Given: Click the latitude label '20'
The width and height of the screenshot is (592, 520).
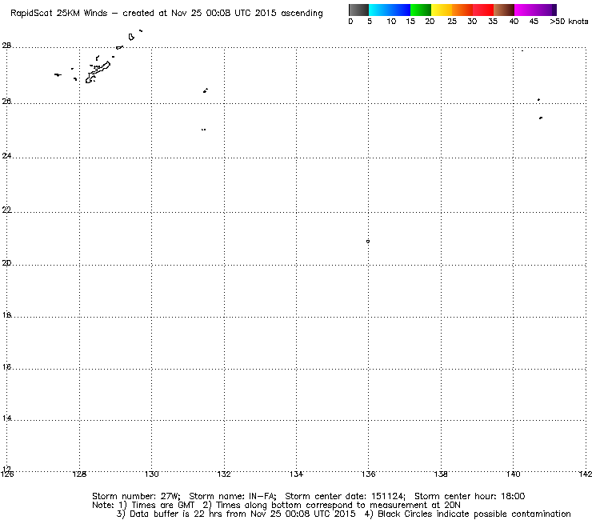Looking at the screenshot, I should point(6,263).
